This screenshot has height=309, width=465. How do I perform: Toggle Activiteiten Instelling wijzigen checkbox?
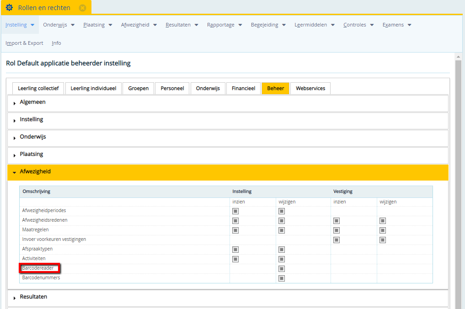pos(282,259)
